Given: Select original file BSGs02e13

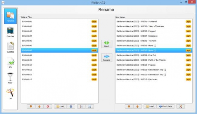Looking at the screenshot, I should pos(59,79).
